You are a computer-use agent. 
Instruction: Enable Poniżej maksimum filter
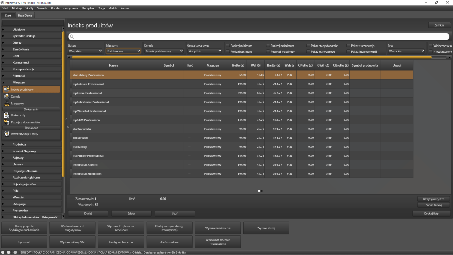[268, 46]
